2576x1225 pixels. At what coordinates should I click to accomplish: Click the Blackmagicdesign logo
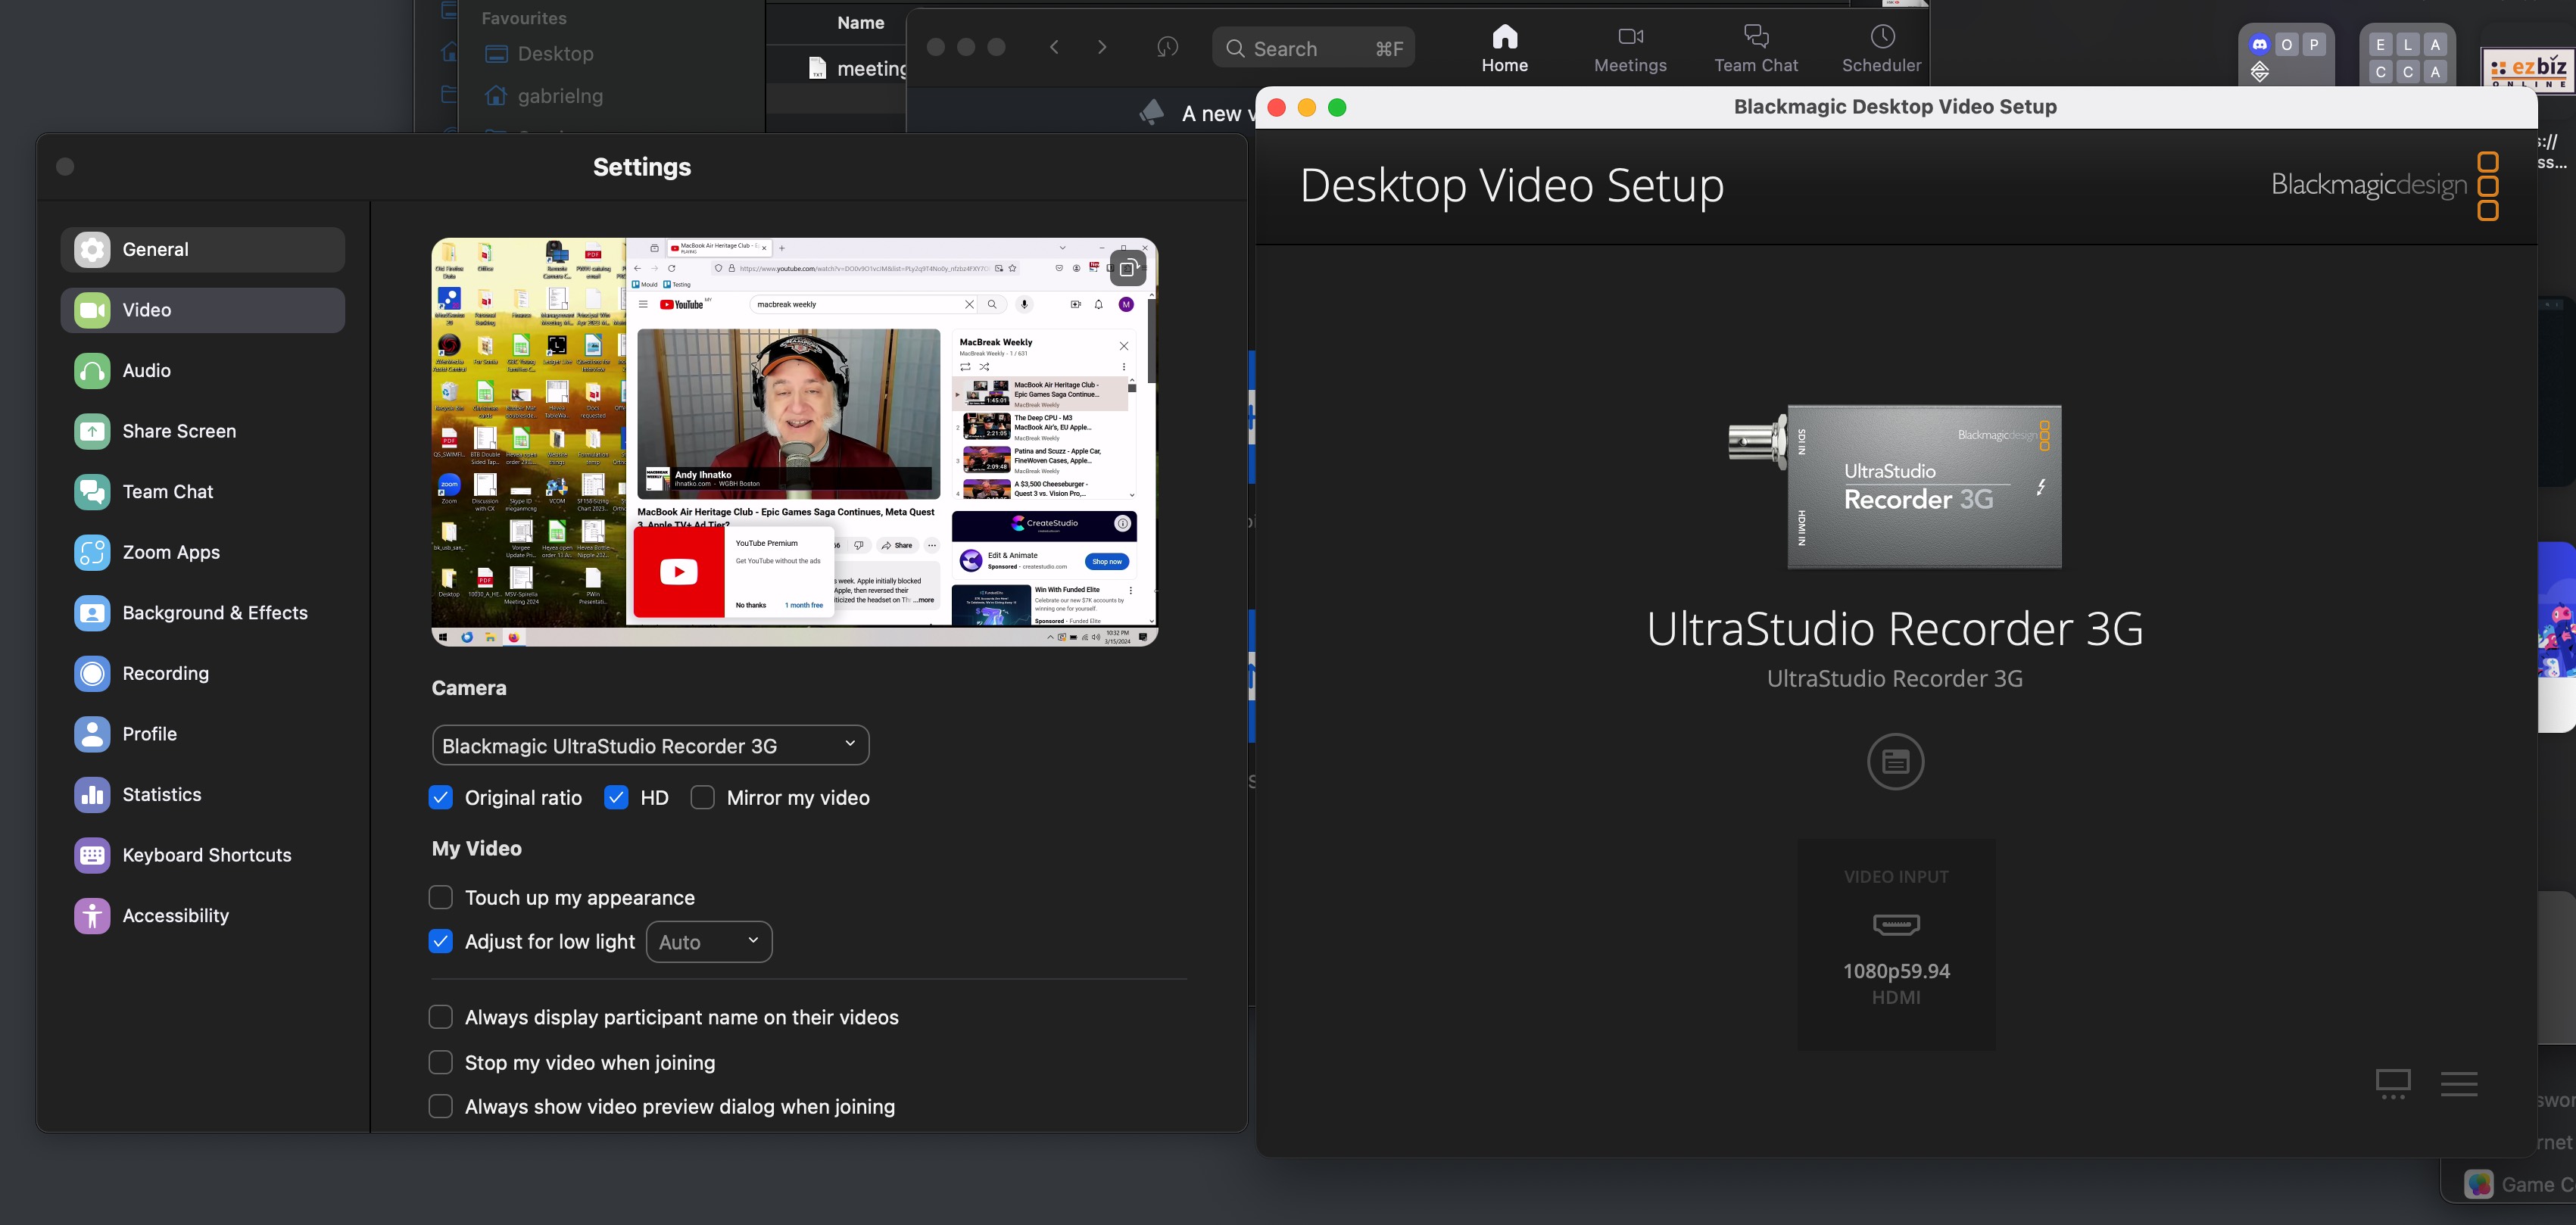2384,185
